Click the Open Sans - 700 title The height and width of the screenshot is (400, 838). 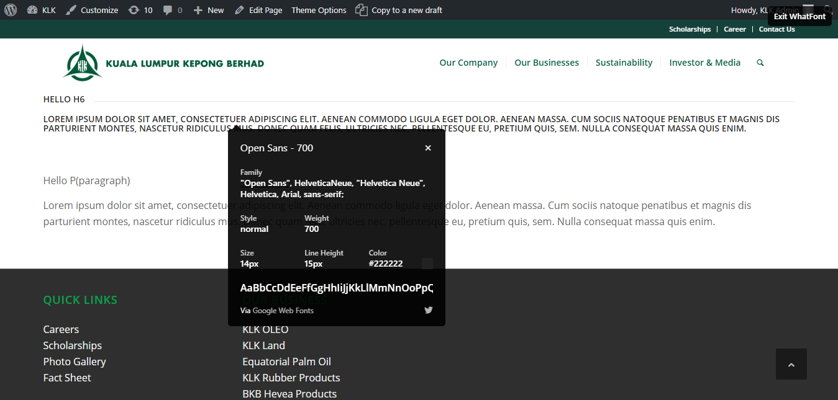click(x=276, y=148)
